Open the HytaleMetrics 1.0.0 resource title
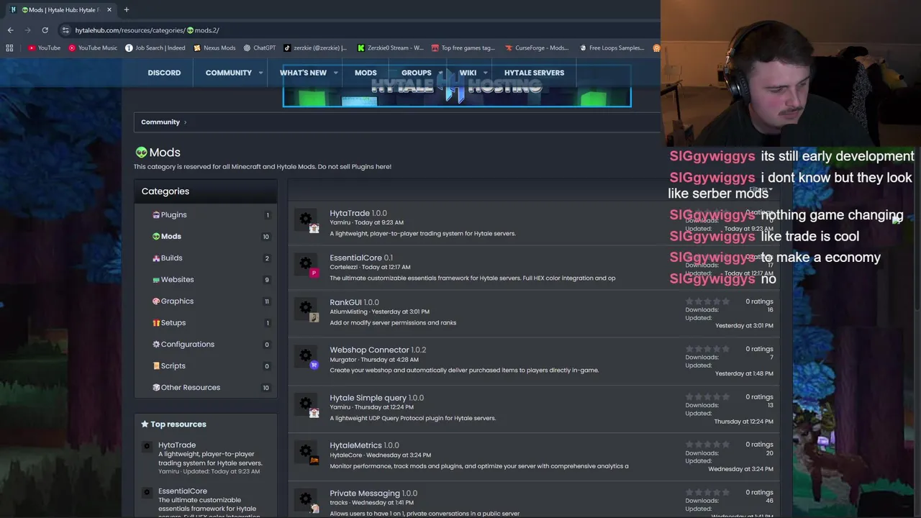 pos(364,445)
